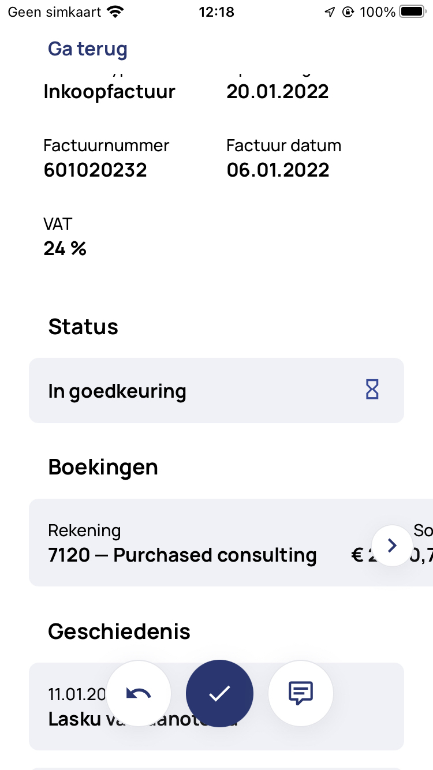Expand bookings with the right chevron
This screenshot has height=770, width=433.
click(392, 545)
